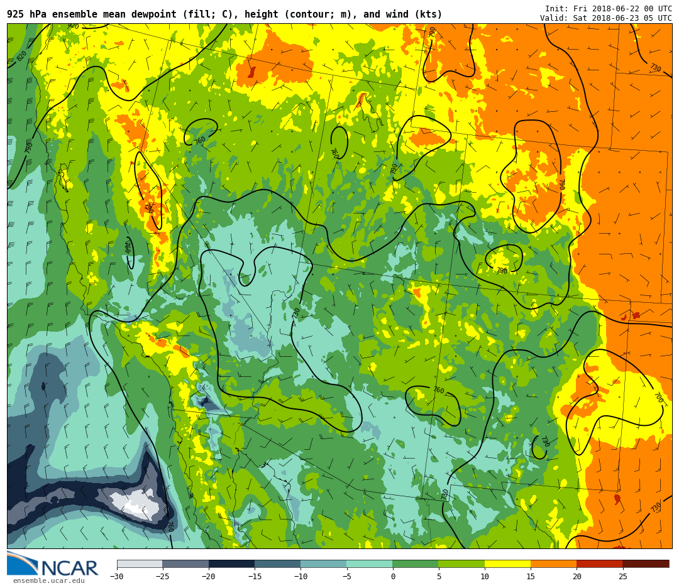Click the lime green 5 to 10 swatch

(461, 563)
